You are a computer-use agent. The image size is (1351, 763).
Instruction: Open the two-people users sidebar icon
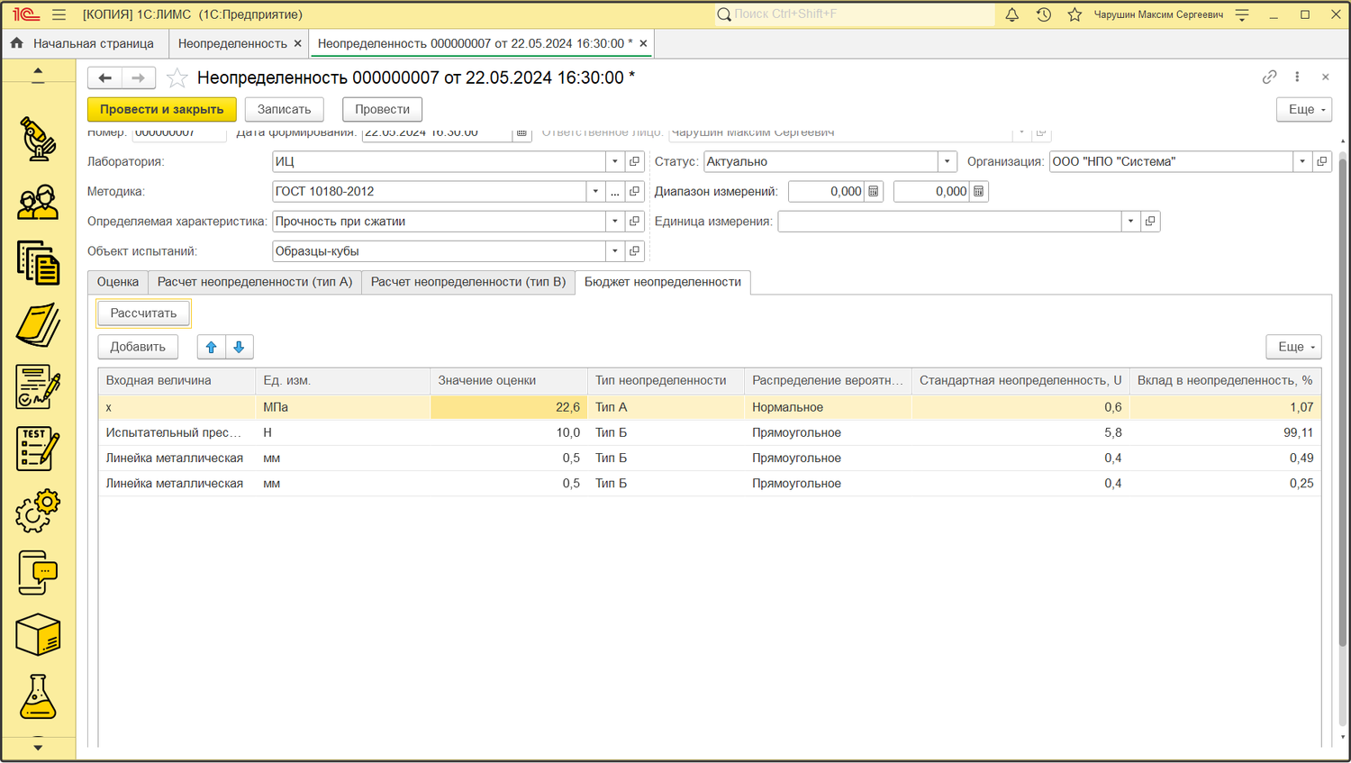(x=38, y=203)
